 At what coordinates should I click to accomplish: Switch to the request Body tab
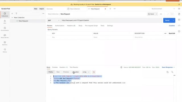coord(80,25)
